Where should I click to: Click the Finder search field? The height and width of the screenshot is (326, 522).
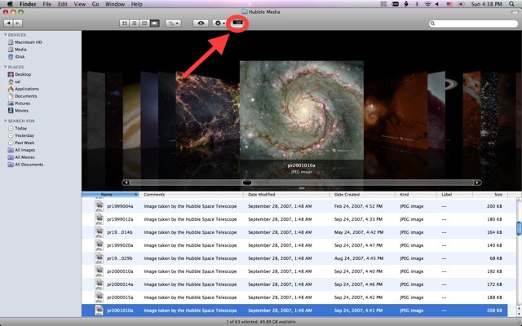point(469,24)
